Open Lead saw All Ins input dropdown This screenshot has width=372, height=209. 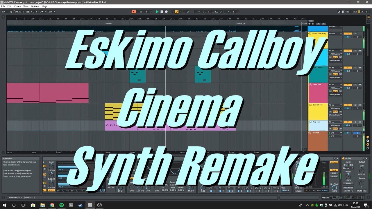click(x=335, y=85)
